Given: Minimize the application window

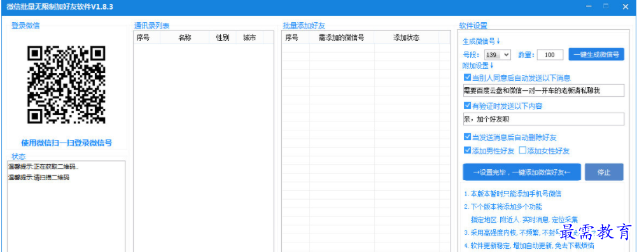Looking at the screenshot, I should (x=588, y=6).
